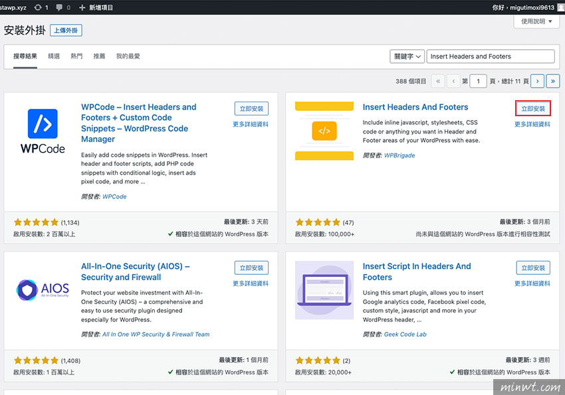Image resolution: width=565 pixels, height=395 pixels.
Task: Click the current page number field
Action: point(478,81)
